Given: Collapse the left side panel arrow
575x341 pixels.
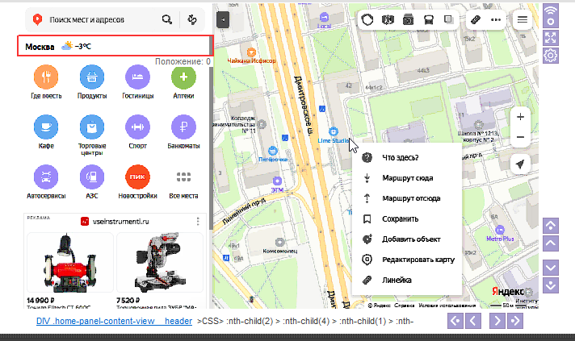Looking at the screenshot, I should 223,19.
